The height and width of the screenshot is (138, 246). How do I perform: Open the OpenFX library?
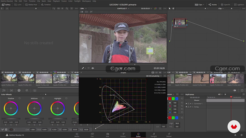[x=225, y=5]
